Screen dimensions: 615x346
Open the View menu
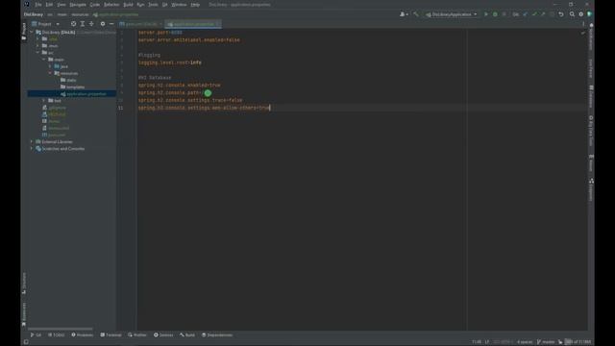point(61,5)
